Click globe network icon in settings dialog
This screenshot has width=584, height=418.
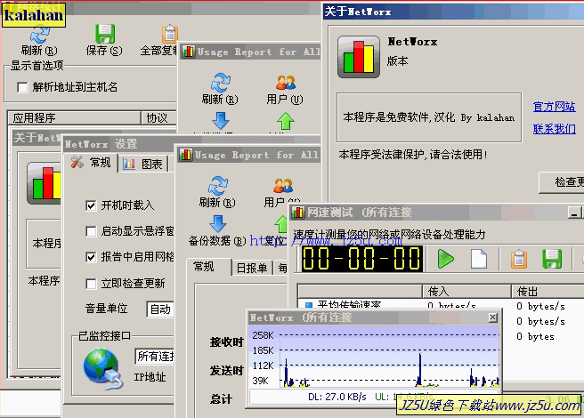102,368
